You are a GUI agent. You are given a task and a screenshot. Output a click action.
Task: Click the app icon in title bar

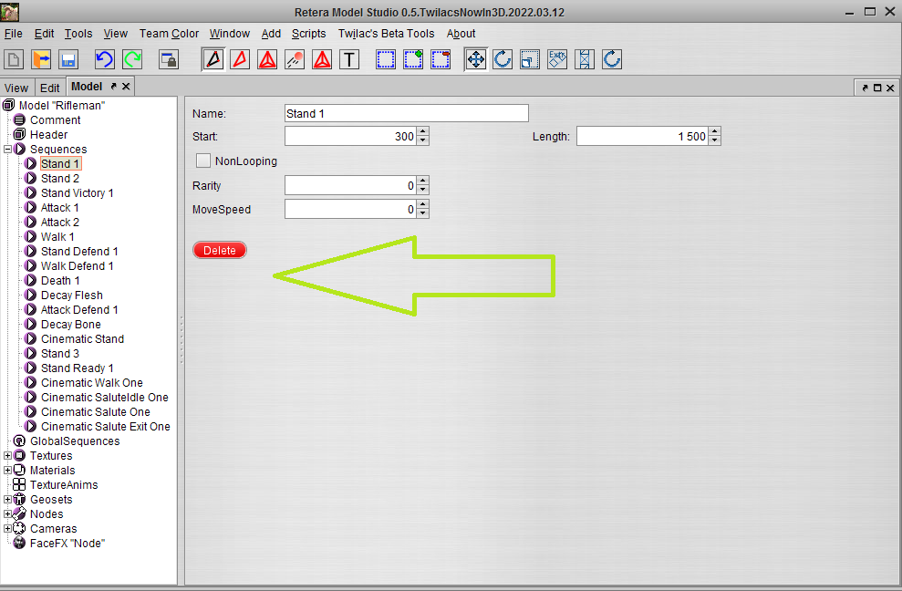point(10,12)
